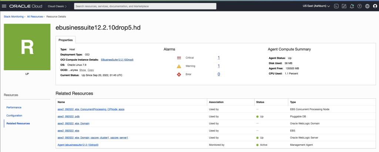
Task: Click 'Oracle WebLogic Domain' type cell
Action: pyautogui.click(x=305, y=124)
